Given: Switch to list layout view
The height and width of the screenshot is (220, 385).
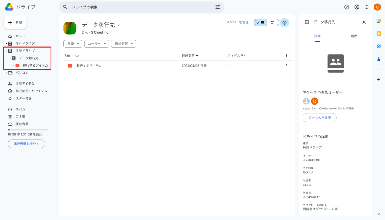Looking at the screenshot, I should point(260,22).
